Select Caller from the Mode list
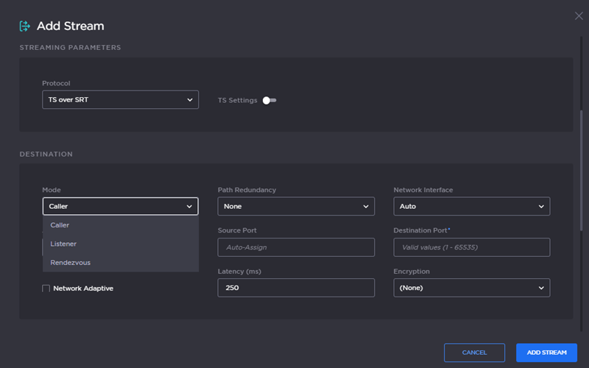 (x=120, y=225)
